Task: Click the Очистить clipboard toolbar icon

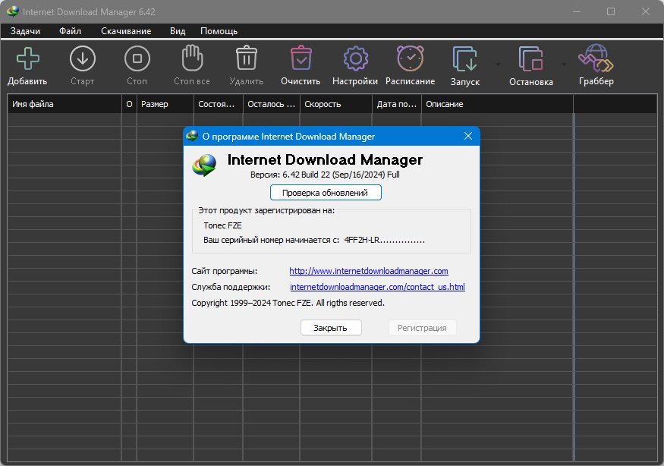Action: coord(301,58)
